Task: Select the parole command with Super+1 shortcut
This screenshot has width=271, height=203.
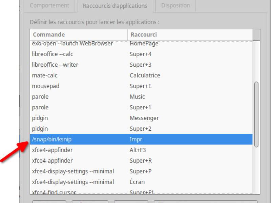Action: click(40, 107)
